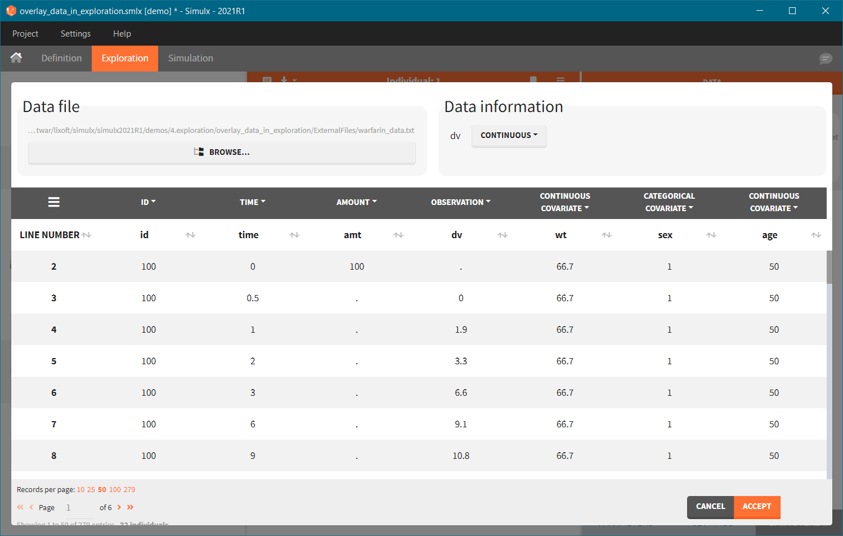Sort by the dv column arrows
Viewport: 843px width, 536px height.
[x=503, y=235]
